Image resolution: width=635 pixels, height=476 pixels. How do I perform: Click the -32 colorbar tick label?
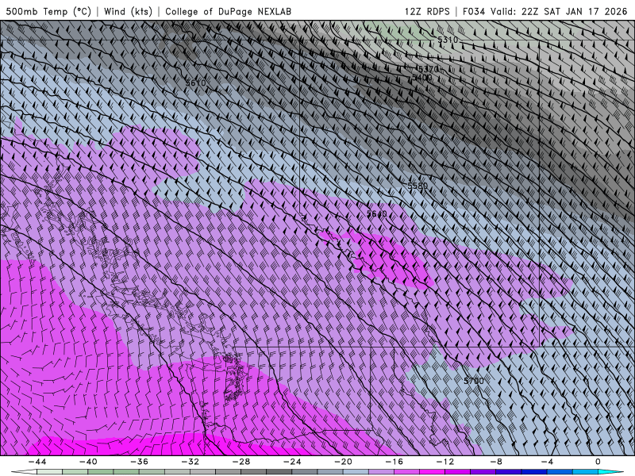tap(190, 462)
